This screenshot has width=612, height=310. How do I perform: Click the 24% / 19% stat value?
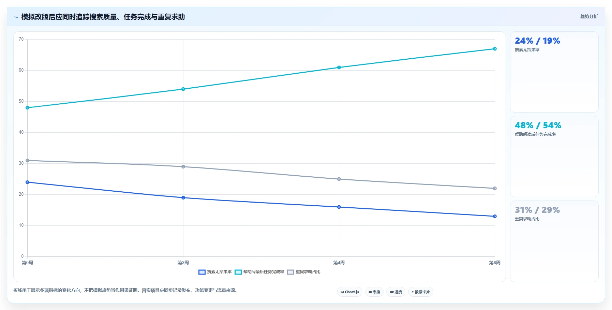point(537,41)
